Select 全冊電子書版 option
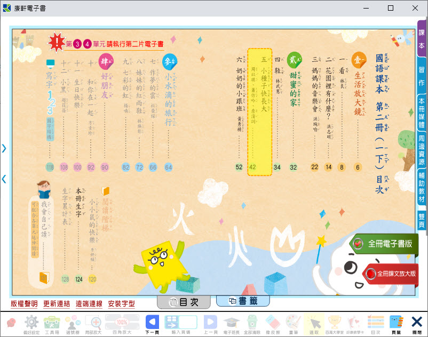 [x=385, y=244]
